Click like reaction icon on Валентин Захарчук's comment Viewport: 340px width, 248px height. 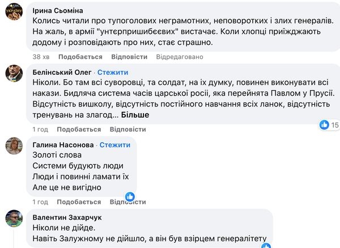pos(266,246)
